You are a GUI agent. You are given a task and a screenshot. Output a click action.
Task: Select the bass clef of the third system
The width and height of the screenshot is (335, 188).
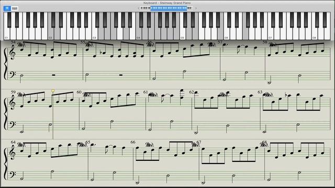12,174
